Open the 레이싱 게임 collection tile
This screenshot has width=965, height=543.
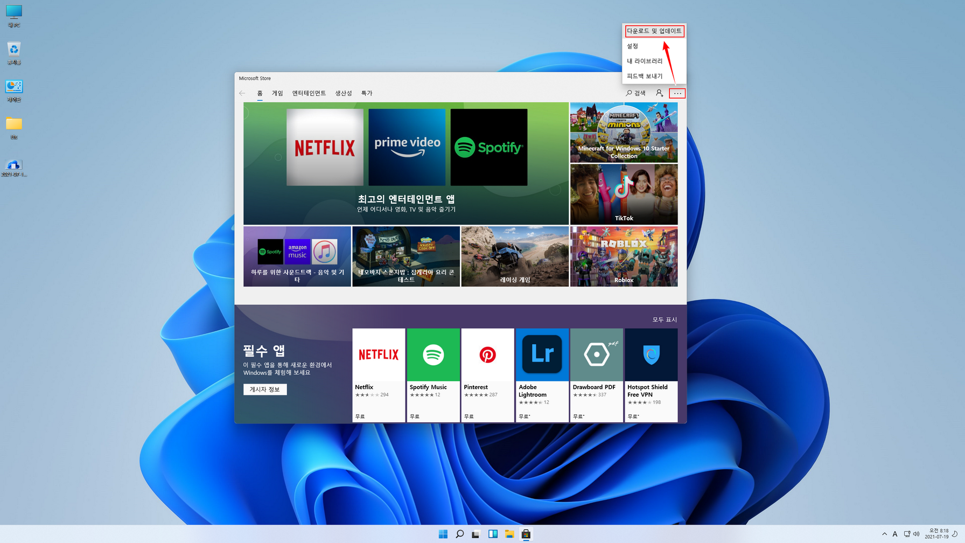coord(515,256)
